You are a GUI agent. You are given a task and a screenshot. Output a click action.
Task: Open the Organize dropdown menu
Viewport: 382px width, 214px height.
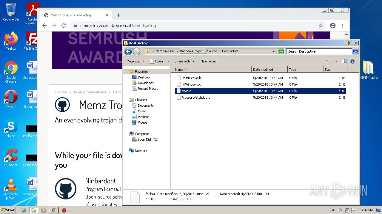(135, 61)
